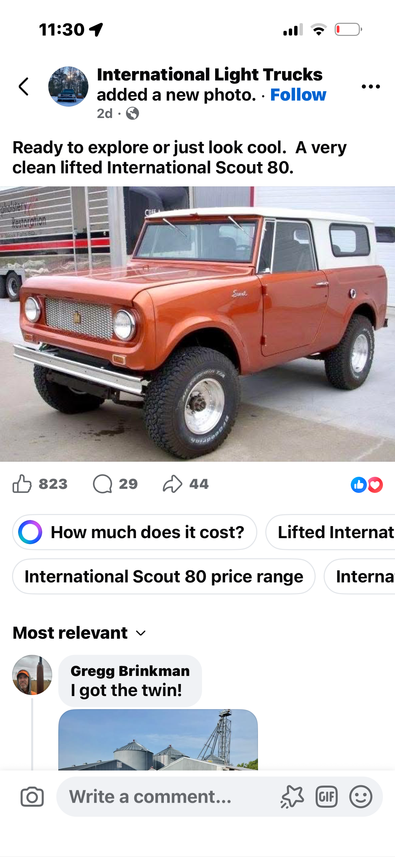The height and width of the screenshot is (857, 395).
Task: Open the emoji smiley picker
Action: tap(361, 797)
